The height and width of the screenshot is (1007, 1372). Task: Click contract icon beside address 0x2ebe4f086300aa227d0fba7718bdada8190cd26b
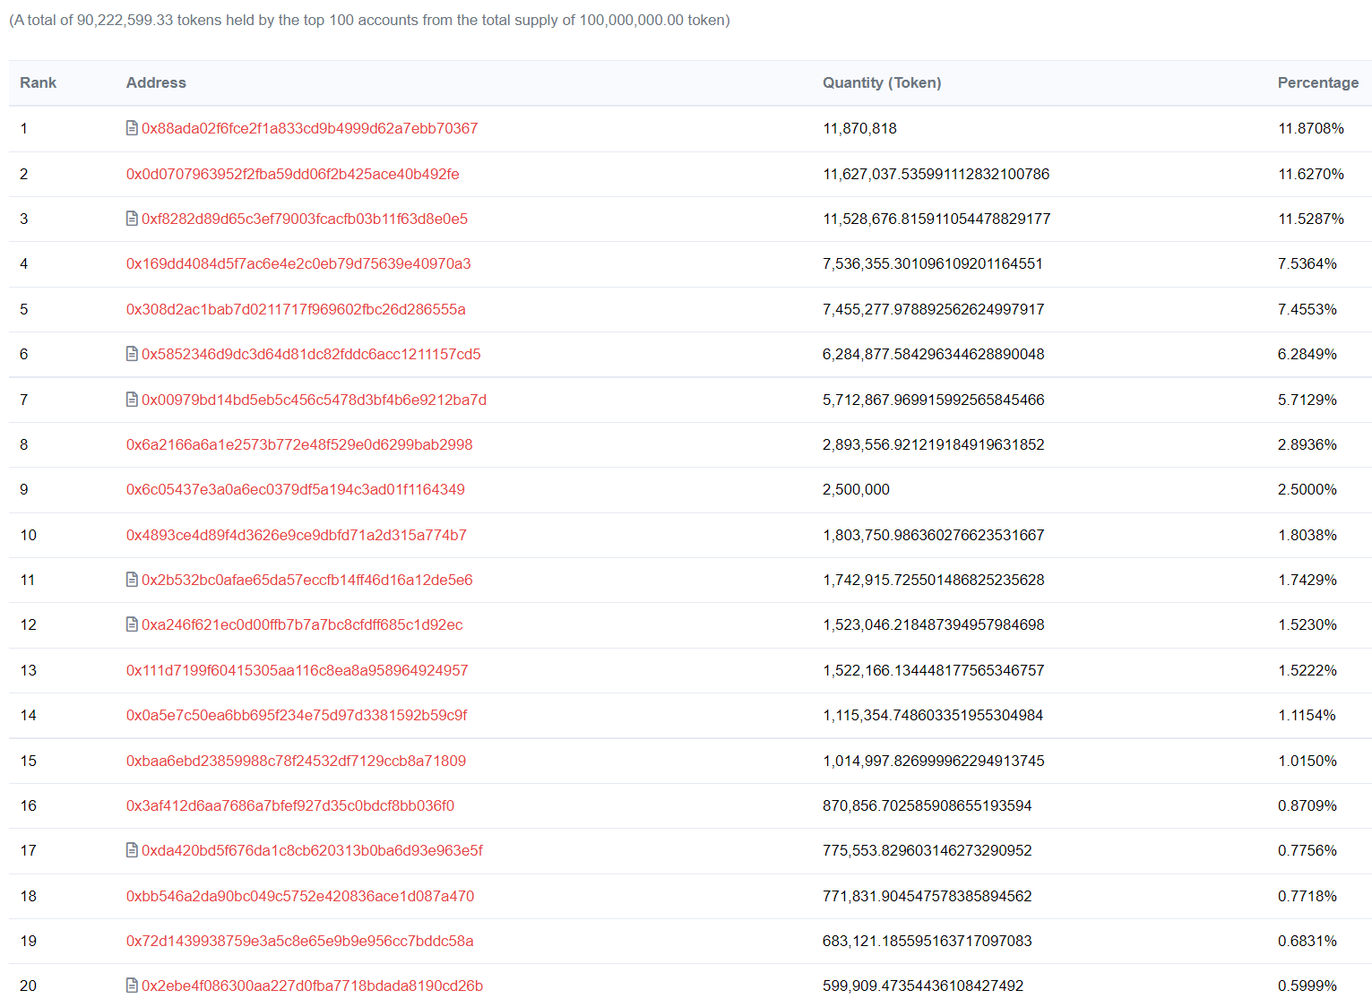pos(132,985)
